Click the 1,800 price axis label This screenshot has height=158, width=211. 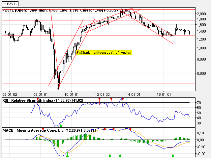click(201, 19)
